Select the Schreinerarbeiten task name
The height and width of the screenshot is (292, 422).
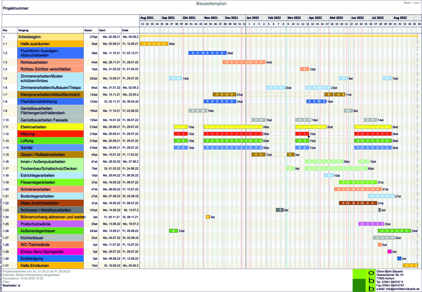[36, 189]
